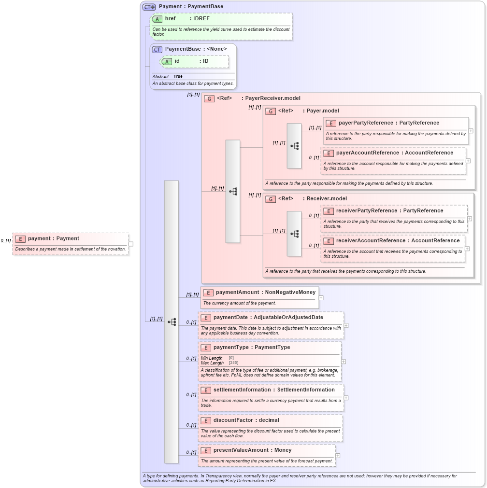
Task: Select the G group icon of PayerReceiver.model
Action: [209, 98]
